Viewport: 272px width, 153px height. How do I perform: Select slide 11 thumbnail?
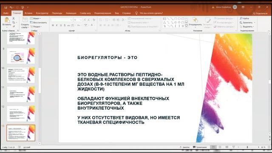click(21, 94)
